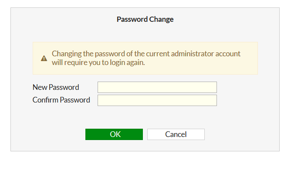
Task: Focus the New Password input field
Action: 157,87
